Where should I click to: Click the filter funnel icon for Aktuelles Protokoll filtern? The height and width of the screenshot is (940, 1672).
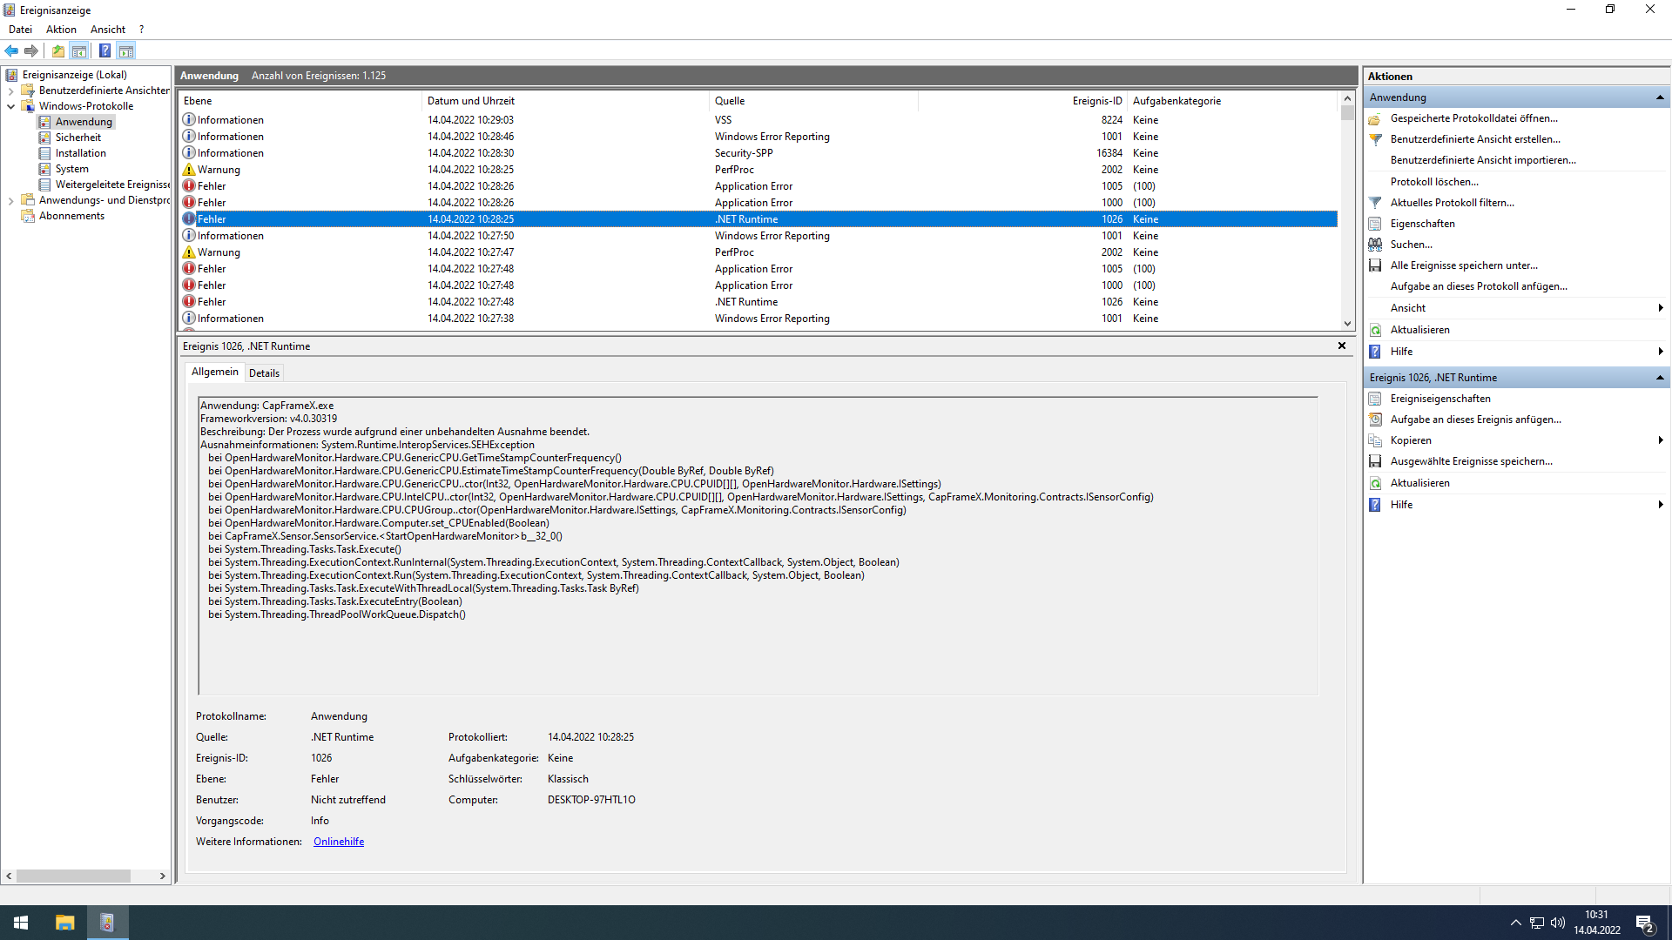(x=1375, y=203)
